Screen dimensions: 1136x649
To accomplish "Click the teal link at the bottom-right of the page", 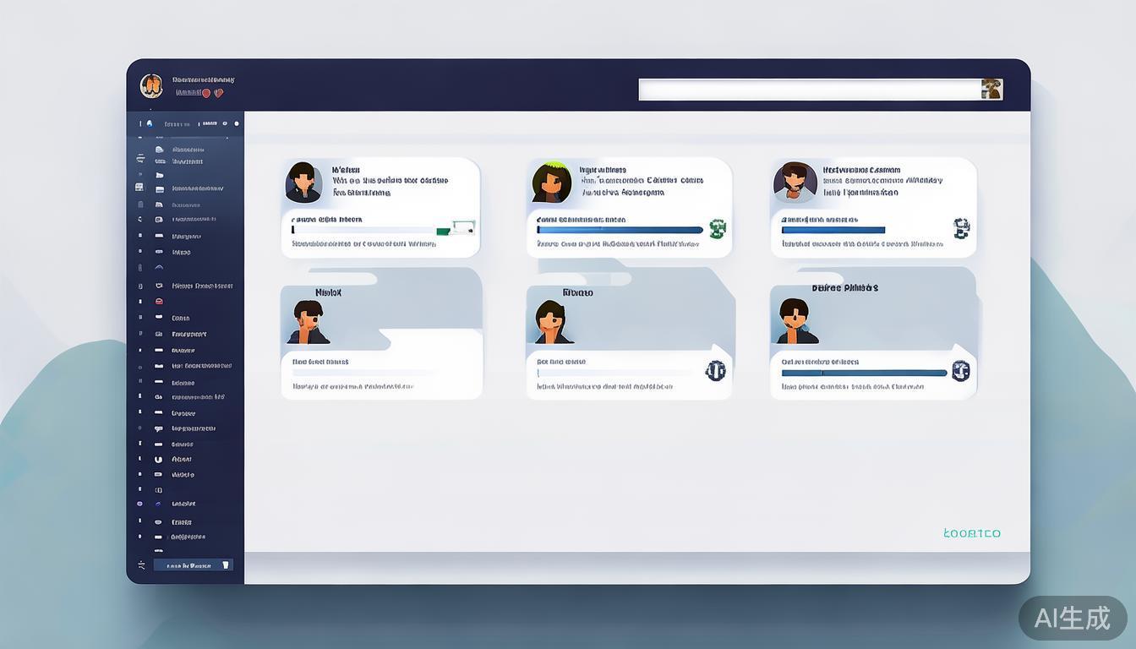I will pos(971,533).
